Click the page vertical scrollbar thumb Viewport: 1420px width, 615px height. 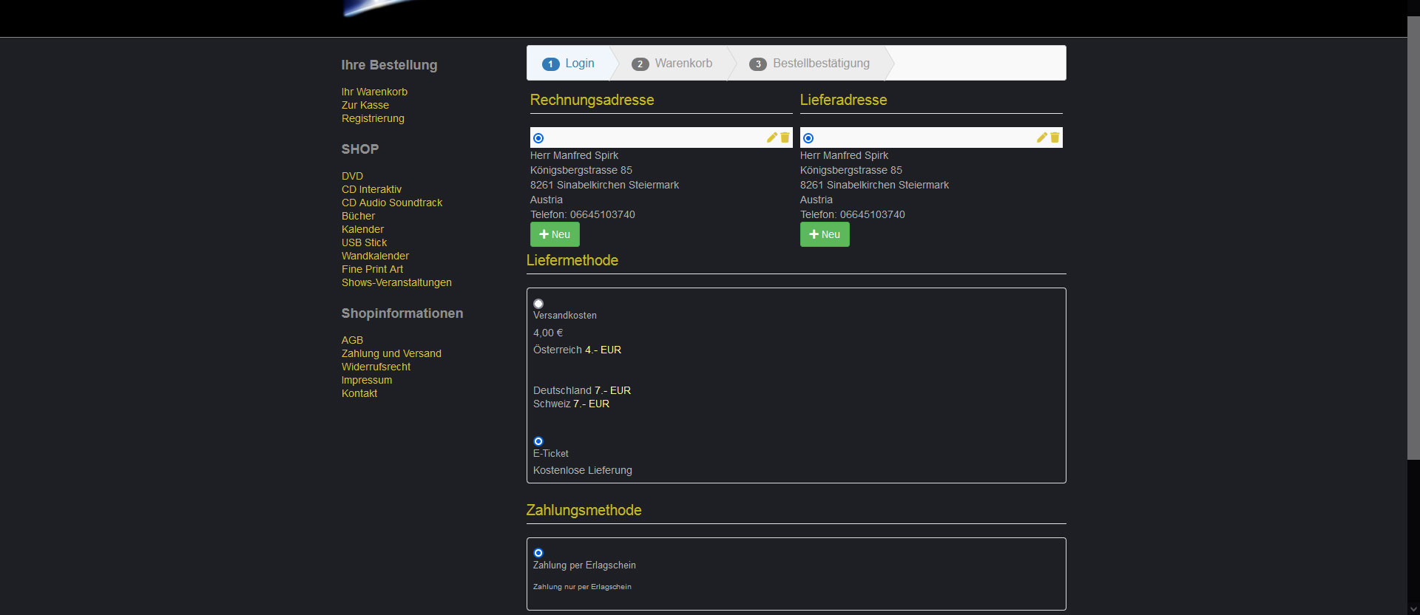tap(1413, 238)
